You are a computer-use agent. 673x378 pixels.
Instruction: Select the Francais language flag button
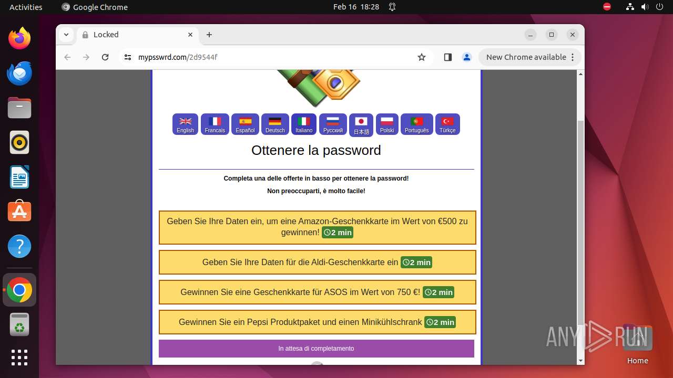(x=215, y=124)
